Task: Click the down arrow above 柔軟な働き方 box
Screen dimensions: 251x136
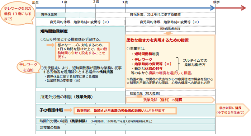Action: (168, 33)
